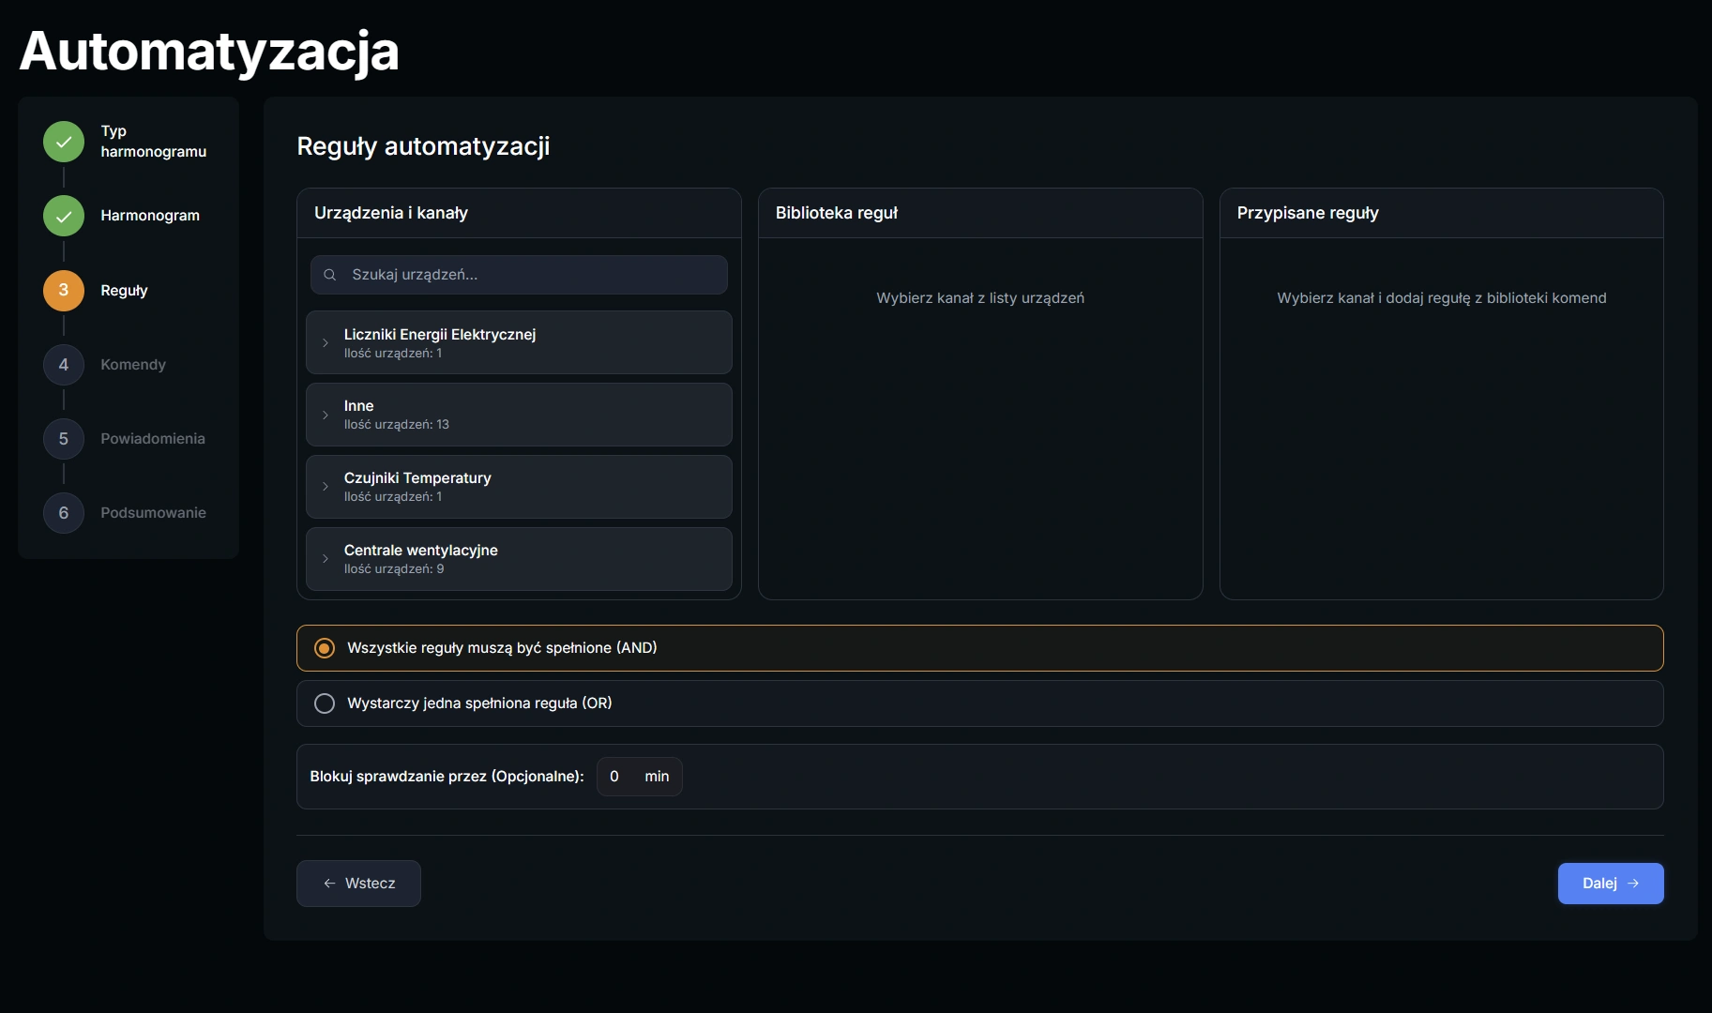This screenshot has width=1712, height=1013.
Task: Click the Wstecz back button
Action: coord(358,884)
